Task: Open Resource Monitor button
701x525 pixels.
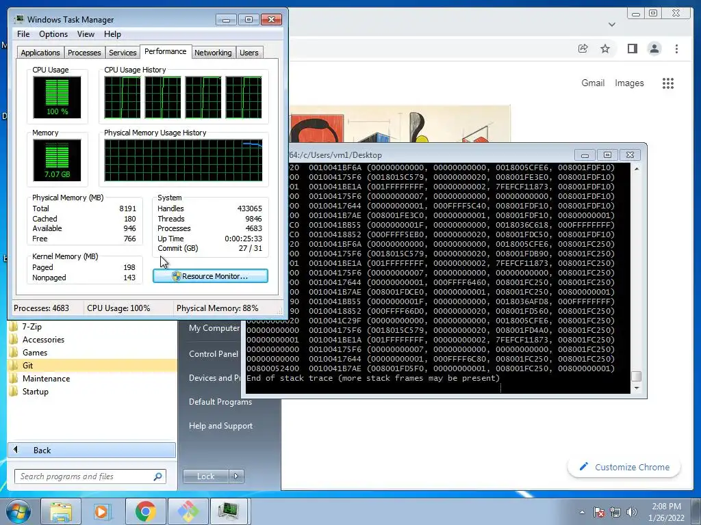Action: (x=210, y=276)
